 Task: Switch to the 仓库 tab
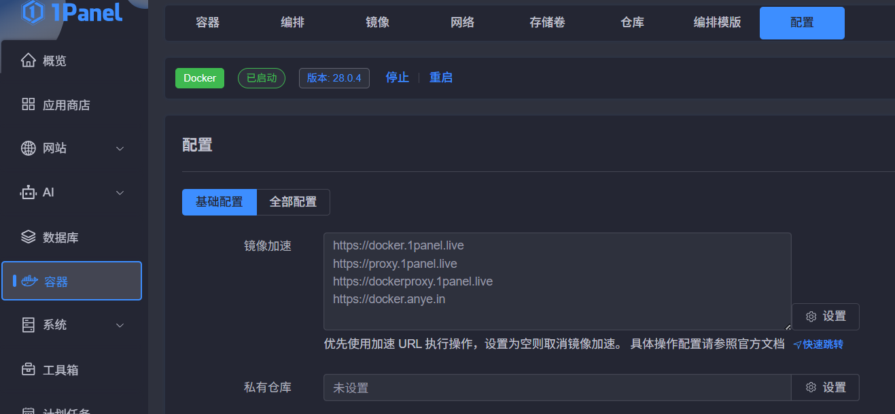[633, 22]
